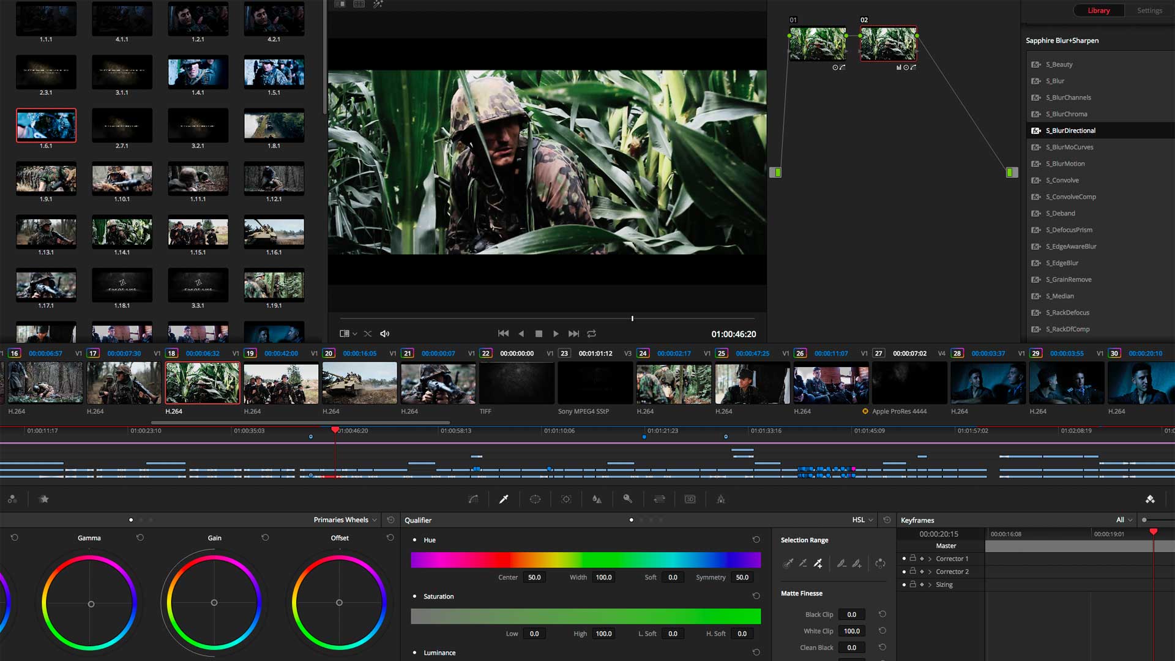Play the clip forward
The image size is (1175, 661).
tap(556, 334)
